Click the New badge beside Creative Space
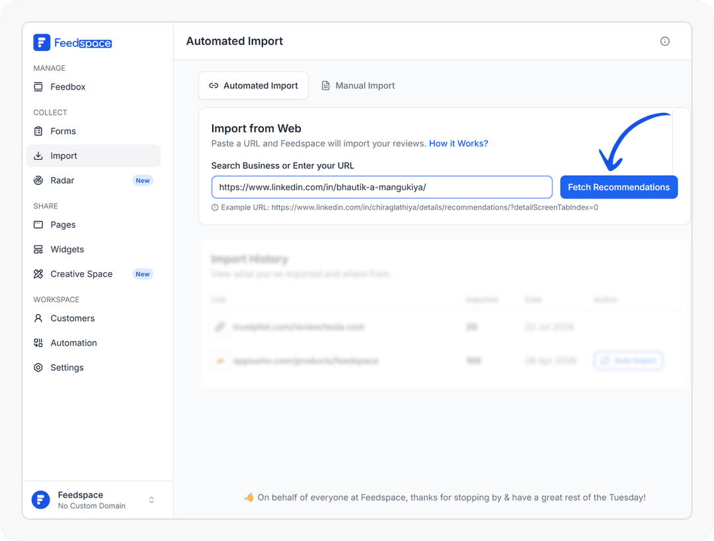Image resolution: width=714 pixels, height=541 pixels. pos(143,274)
